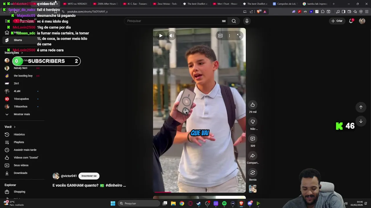
Task: Open the on-screen keyboard in search box
Action: (224, 21)
